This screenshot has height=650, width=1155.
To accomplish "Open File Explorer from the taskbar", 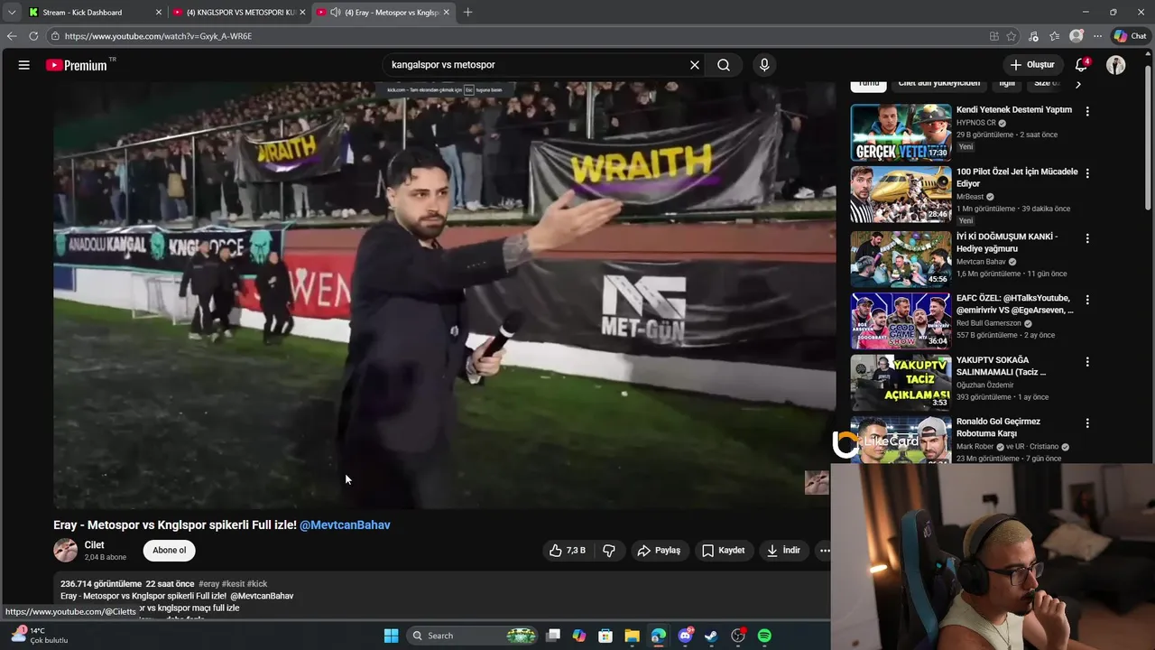I will point(632,636).
